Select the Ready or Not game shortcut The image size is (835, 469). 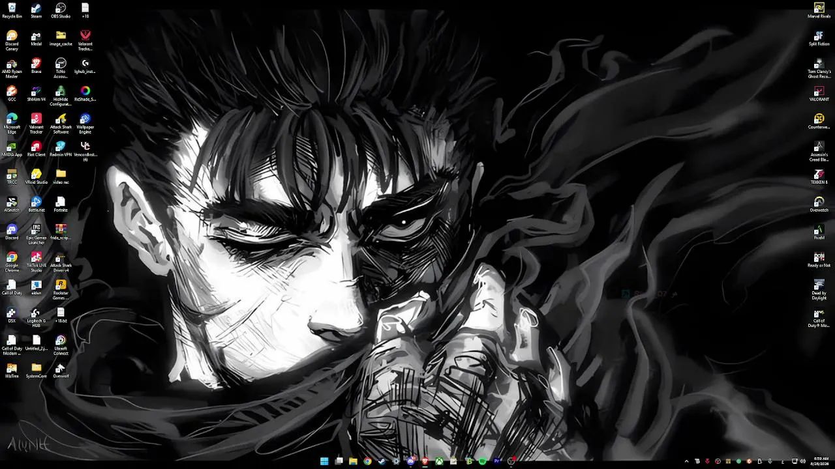(x=819, y=260)
